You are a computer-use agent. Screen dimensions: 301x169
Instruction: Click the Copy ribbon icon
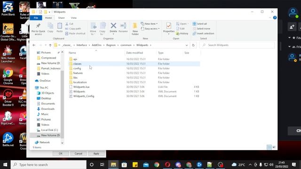click(x=50, y=28)
